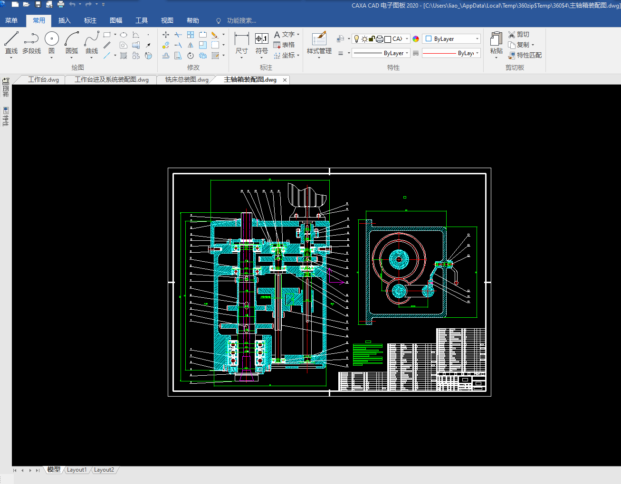Open the 菜单 (Menu) tab
The image size is (621, 484).
click(11, 20)
